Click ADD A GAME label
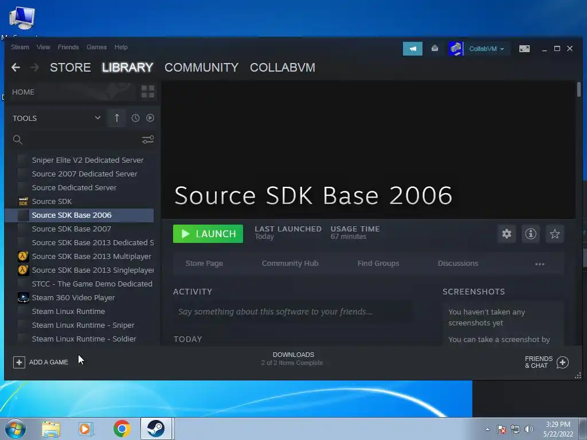This screenshot has height=440, width=587. coord(49,362)
